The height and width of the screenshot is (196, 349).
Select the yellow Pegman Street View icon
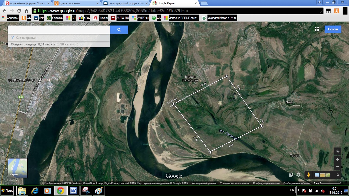(x=309, y=175)
